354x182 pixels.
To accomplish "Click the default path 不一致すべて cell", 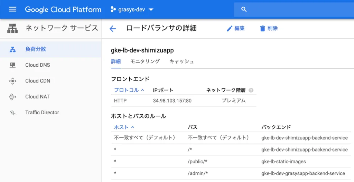I will (x=218, y=138).
